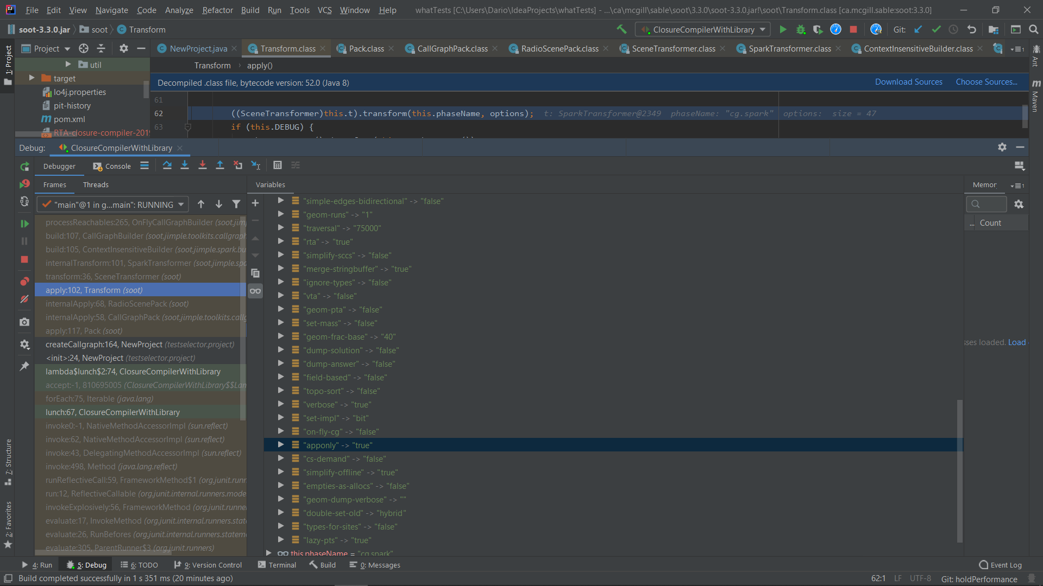The height and width of the screenshot is (586, 1043).
Task: Expand the apponly variable entry
Action: click(x=281, y=445)
